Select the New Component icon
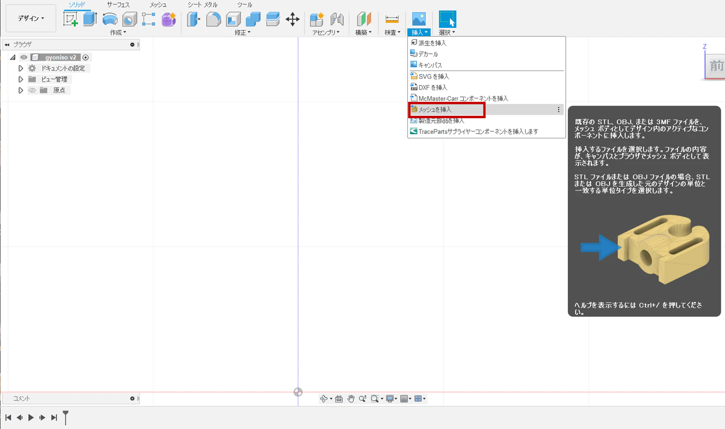 (317, 19)
